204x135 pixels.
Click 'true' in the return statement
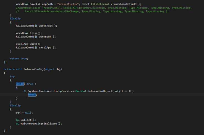pos(24,59)
